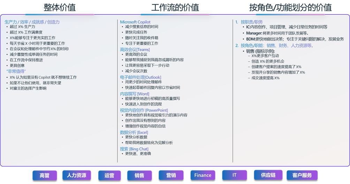This screenshot has height=184, width=350.
Task: Select bullet 减少重复性或单调任务的时间
Action: click(33, 54)
